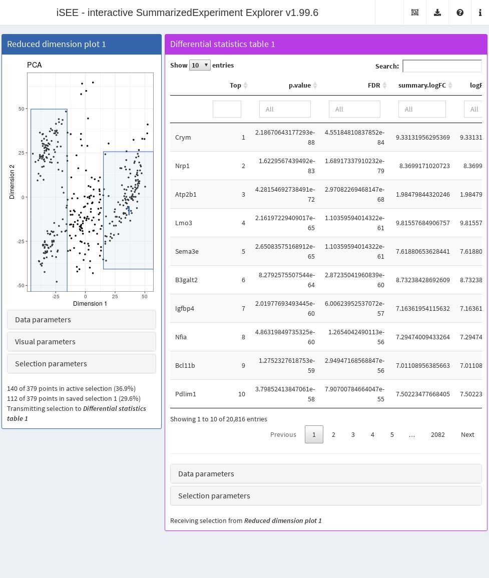Select the Nrp1 gene row
The height and width of the screenshot is (578, 489).
pos(326,166)
